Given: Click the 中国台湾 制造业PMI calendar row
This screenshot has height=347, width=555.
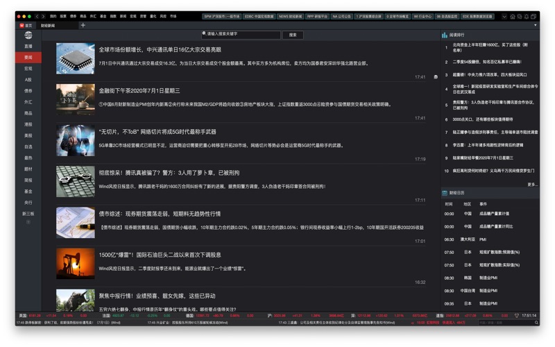Looking at the screenshot, I should tap(490, 291).
